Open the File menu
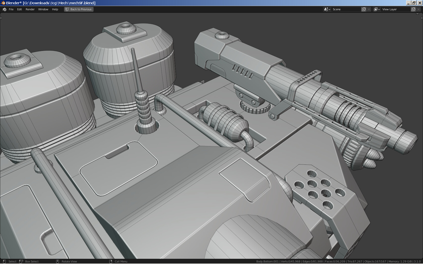 [x=11, y=9]
